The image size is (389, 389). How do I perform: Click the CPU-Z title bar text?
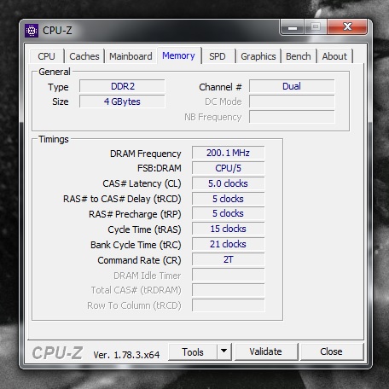click(57, 31)
